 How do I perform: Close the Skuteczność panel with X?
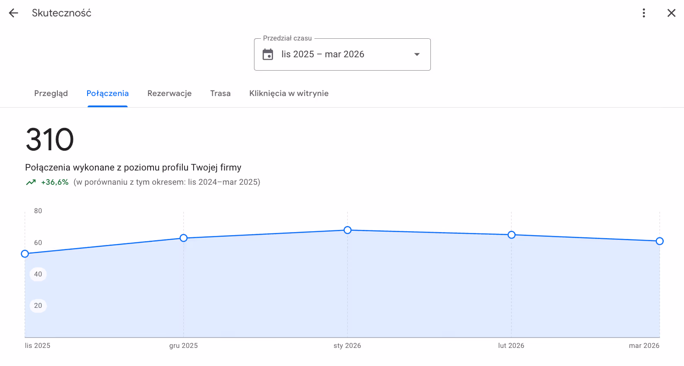point(671,13)
